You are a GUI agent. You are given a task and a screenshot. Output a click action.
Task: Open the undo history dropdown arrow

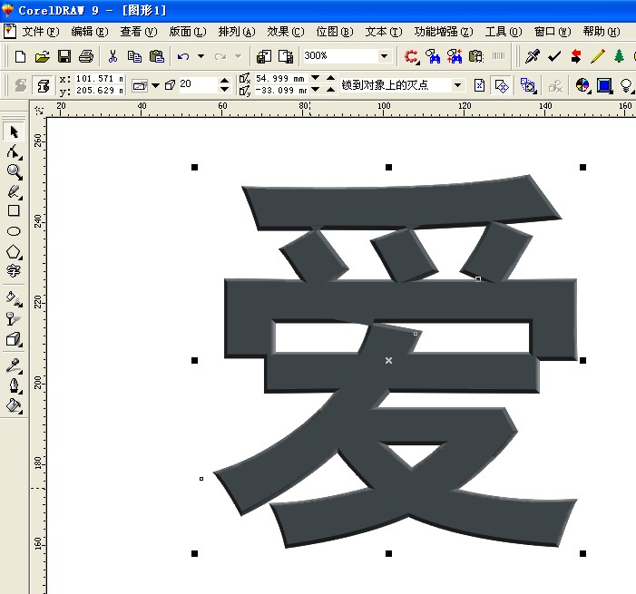[x=201, y=56]
